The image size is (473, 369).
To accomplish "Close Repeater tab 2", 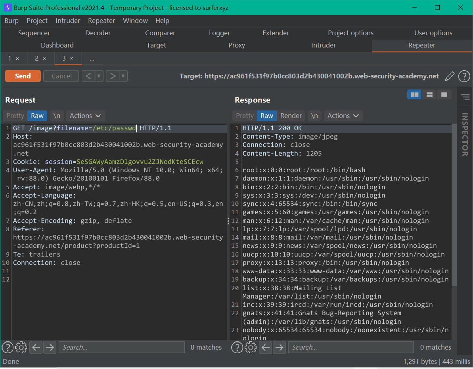I will pos(44,59).
